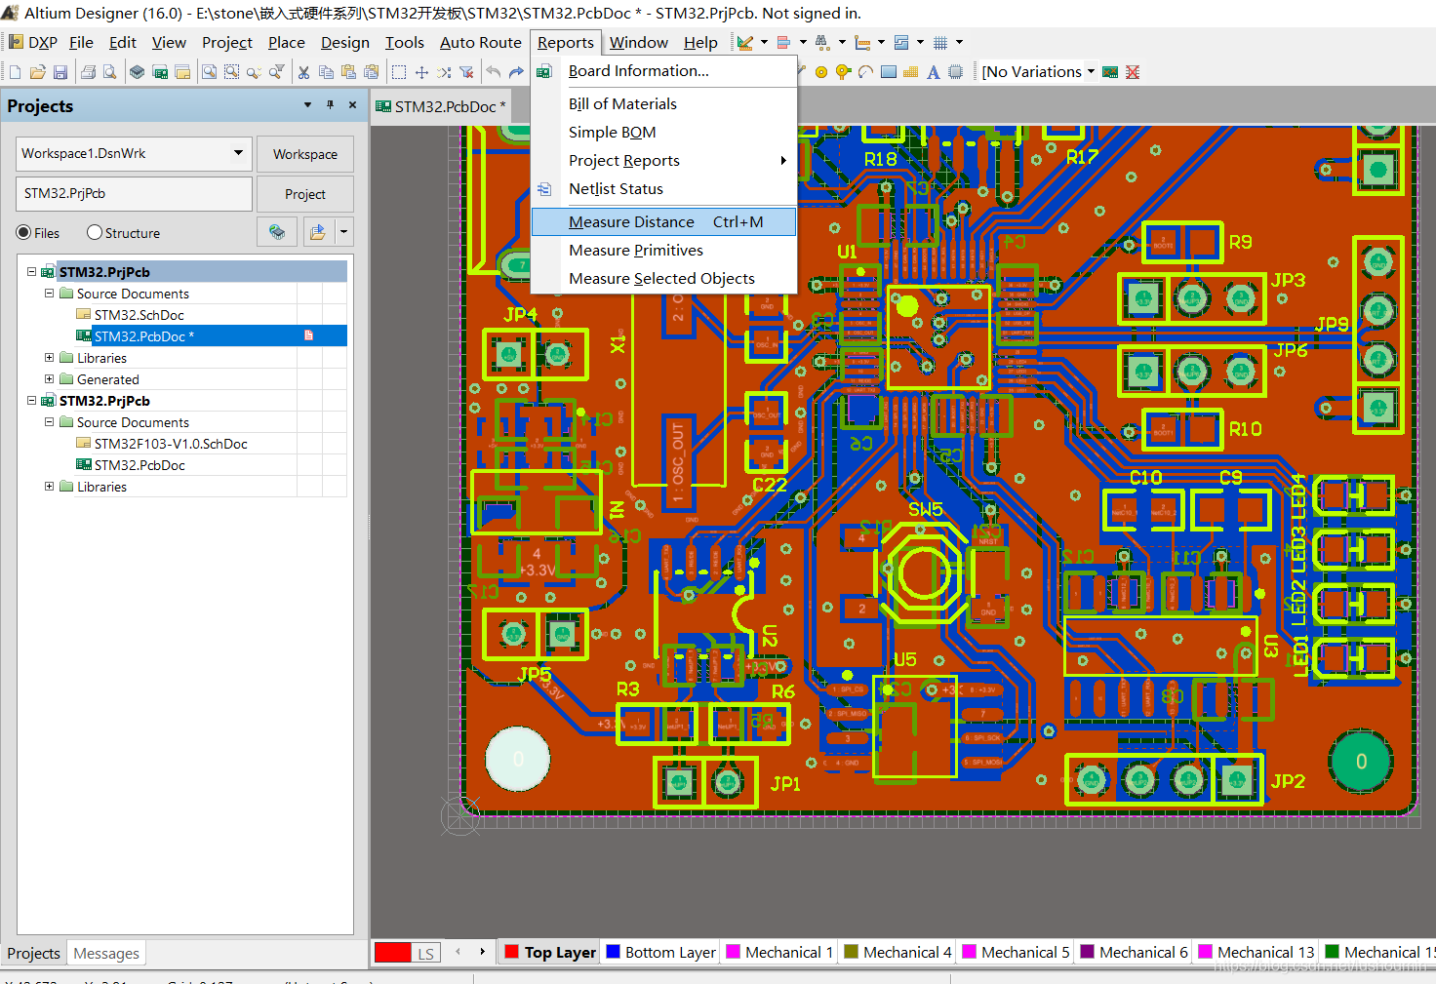Viewport: 1436px width, 984px height.
Task: Click the Cut scissors icon
Action: pos(303,72)
